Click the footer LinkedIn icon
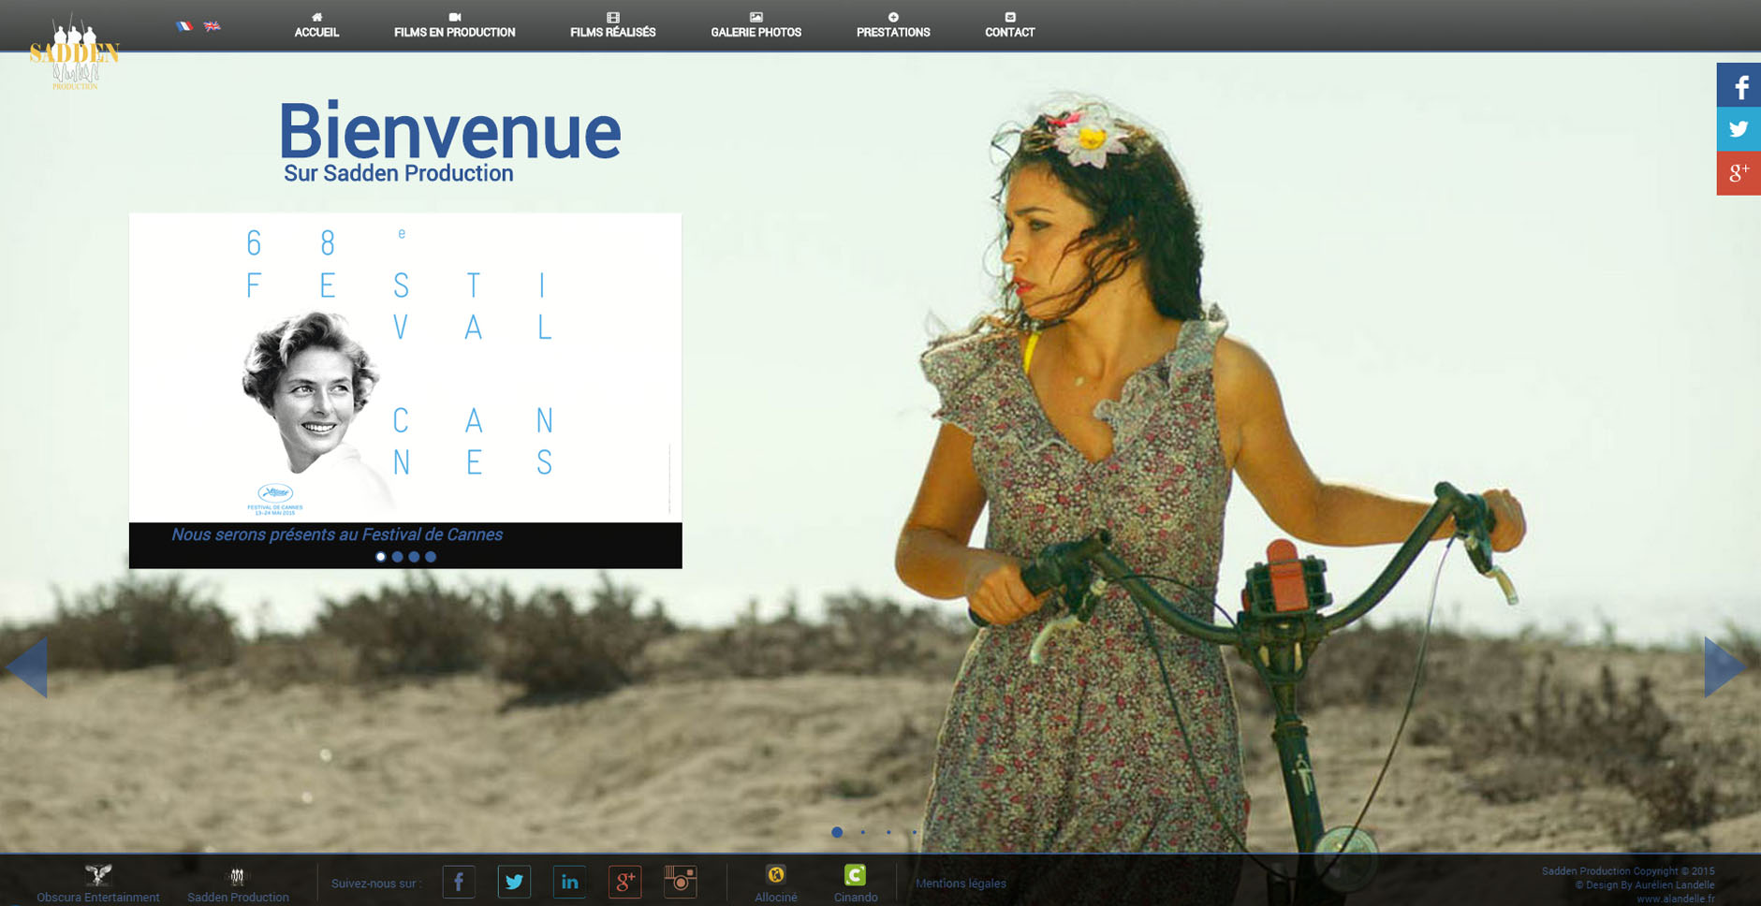 coord(569,882)
